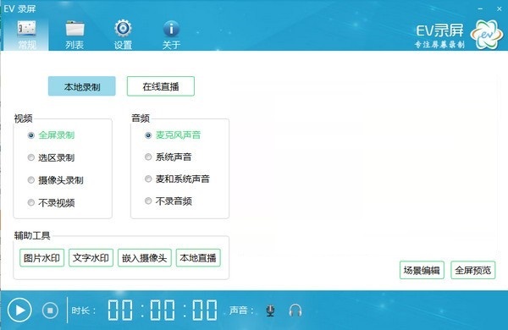Image resolution: width=508 pixels, height=330 pixels.
Task: Add an image watermark with 图片水印
Action: click(41, 258)
